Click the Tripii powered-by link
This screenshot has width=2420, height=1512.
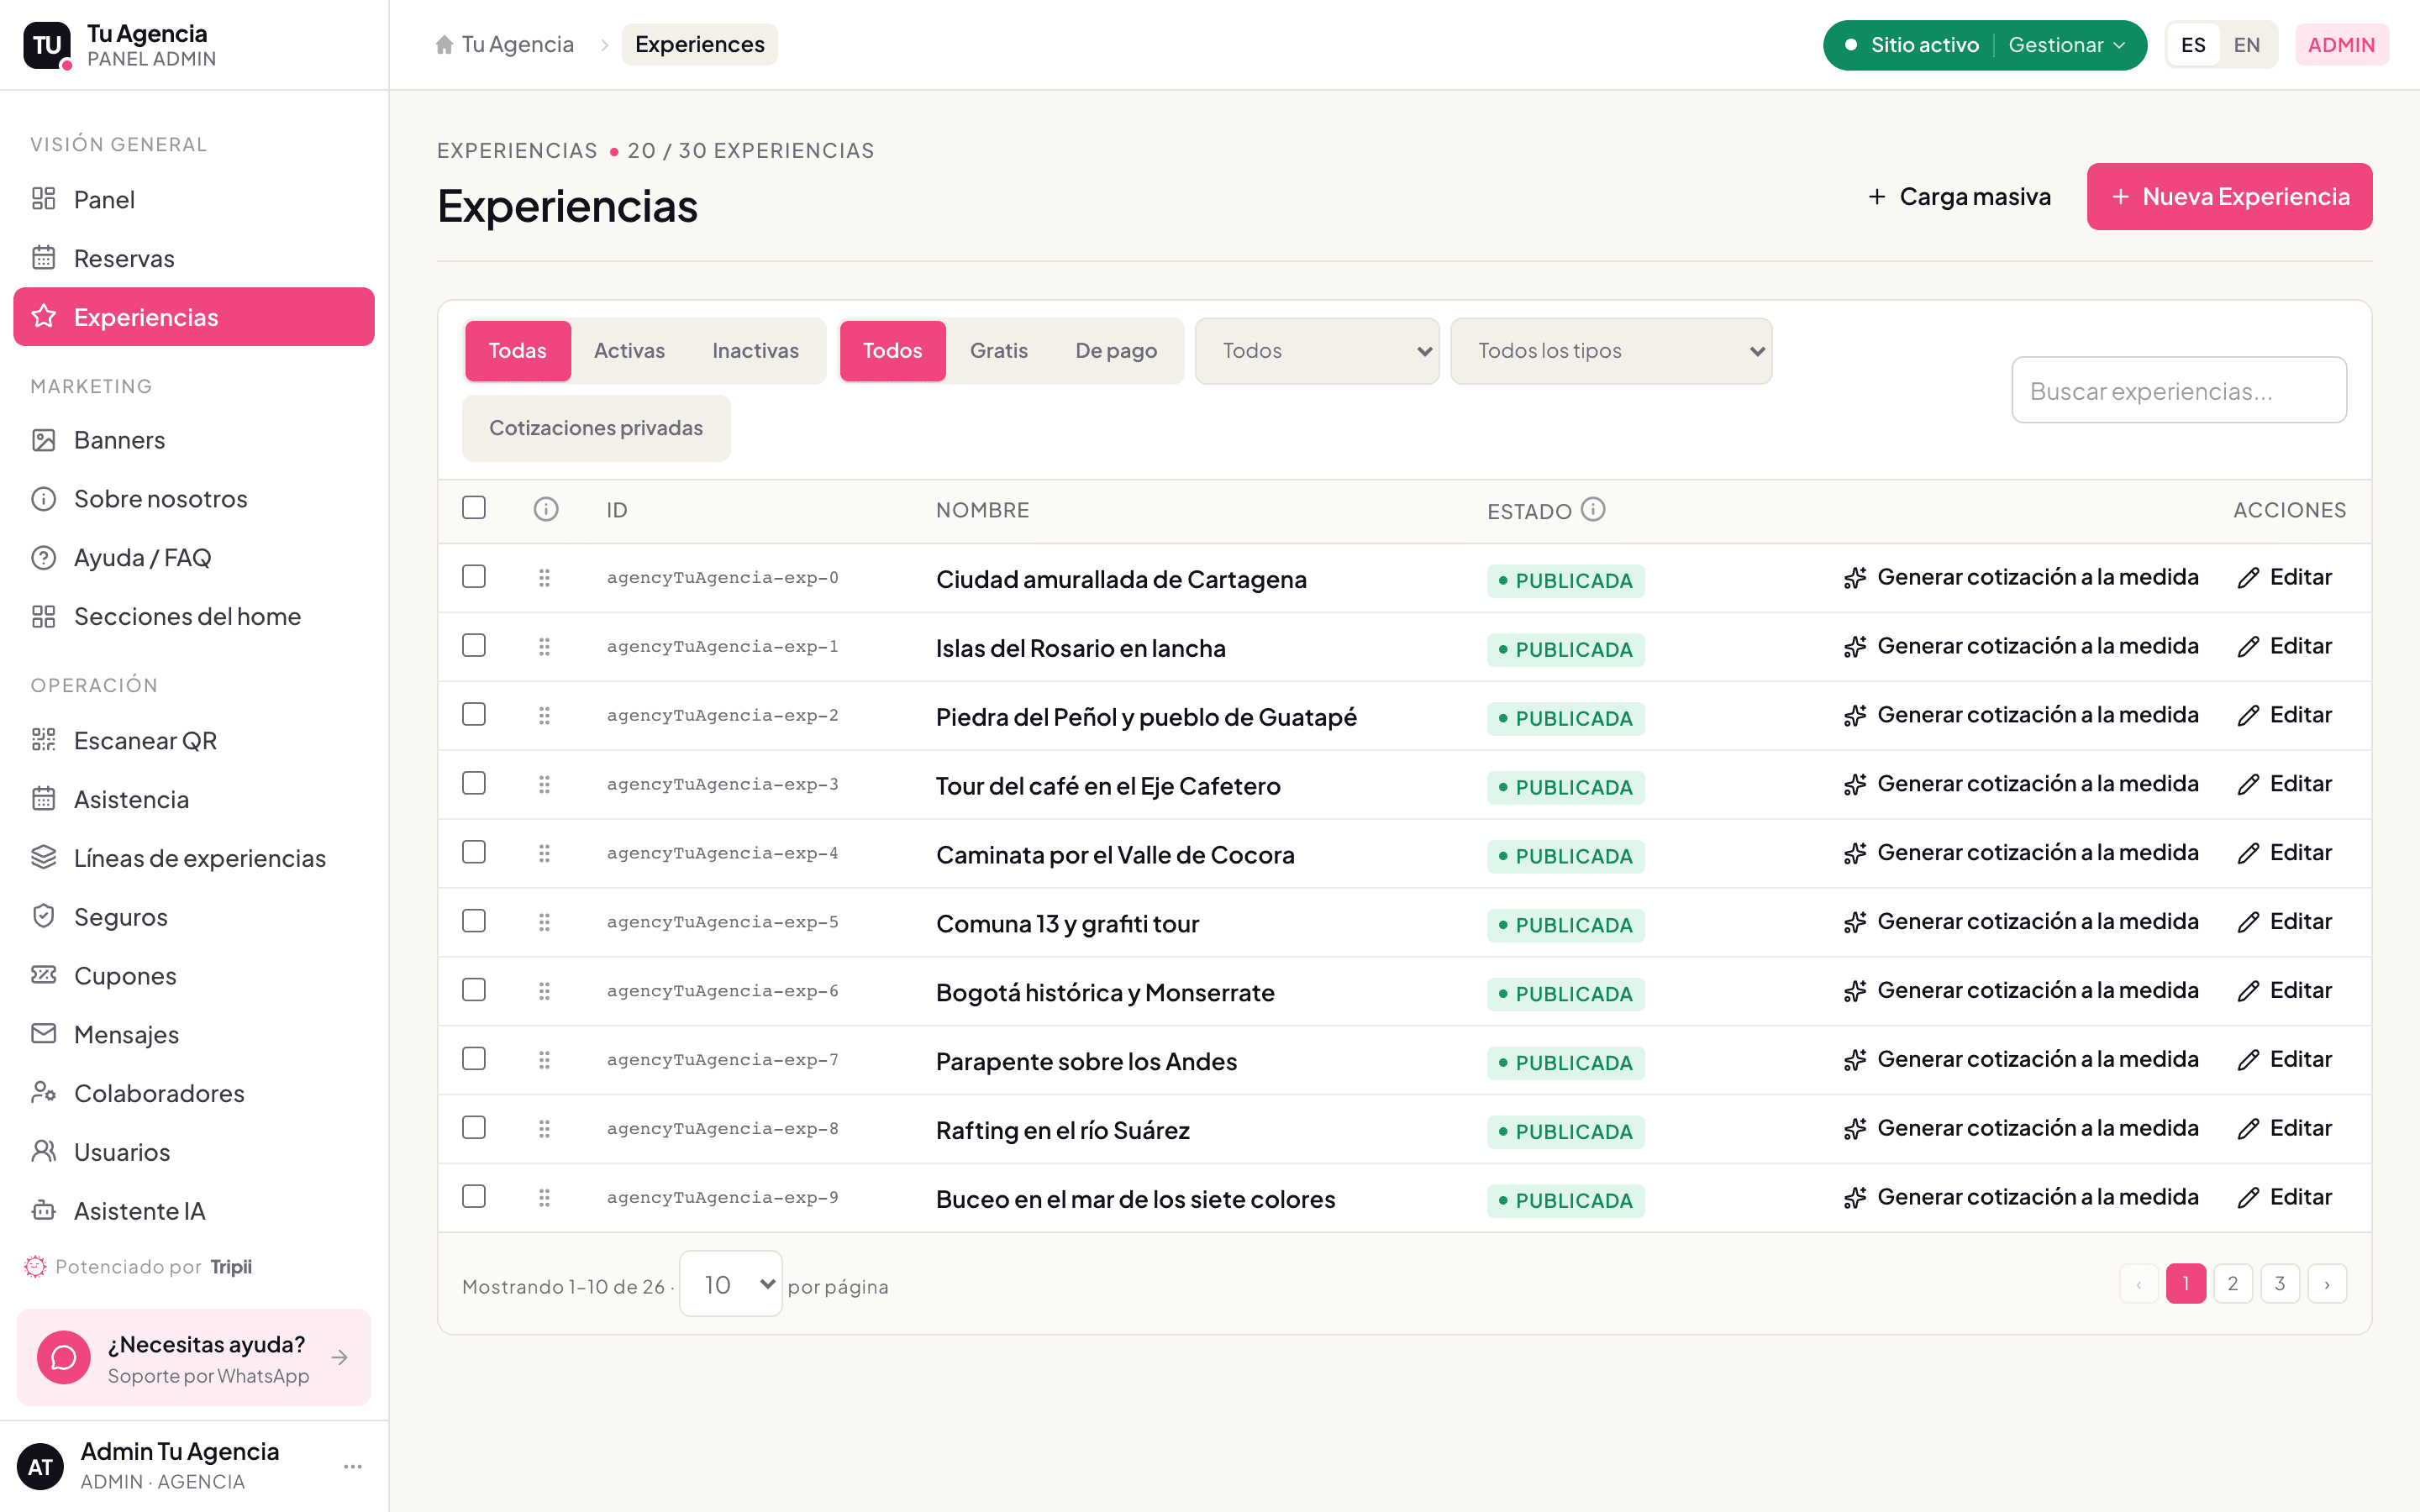point(231,1267)
